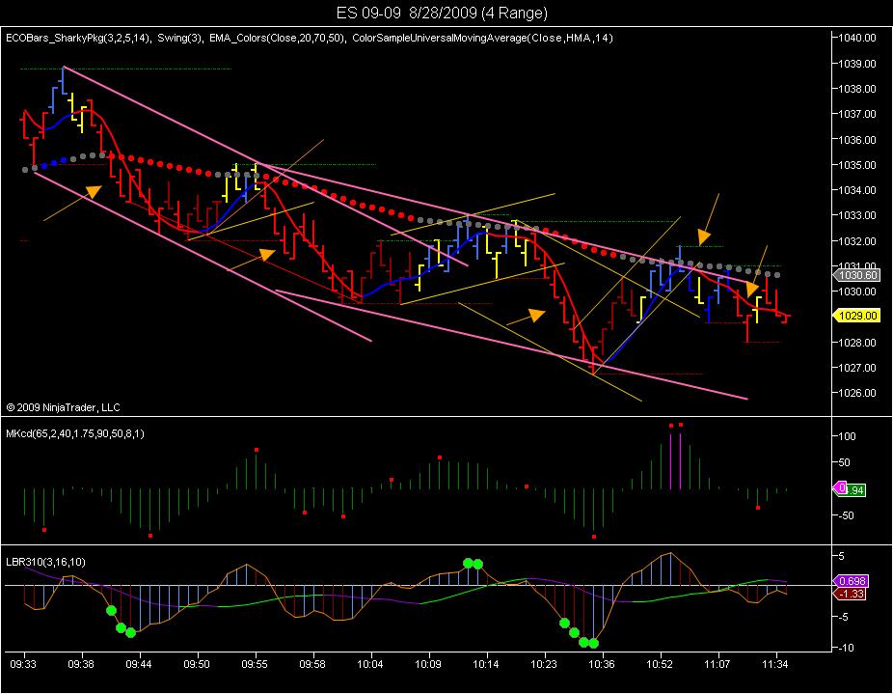Click the green 3.94 MKcd value marker
The height and width of the screenshot is (694, 893).
tap(855, 490)
